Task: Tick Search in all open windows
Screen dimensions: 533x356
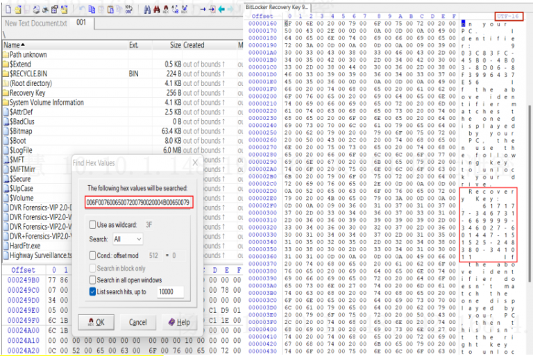Action: click(x=92, y=280)
